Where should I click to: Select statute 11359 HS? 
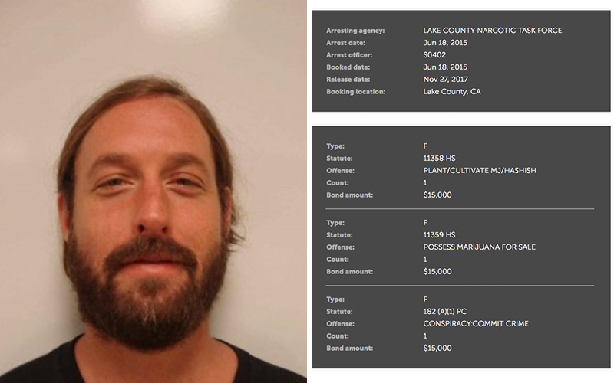coord(439,235)
